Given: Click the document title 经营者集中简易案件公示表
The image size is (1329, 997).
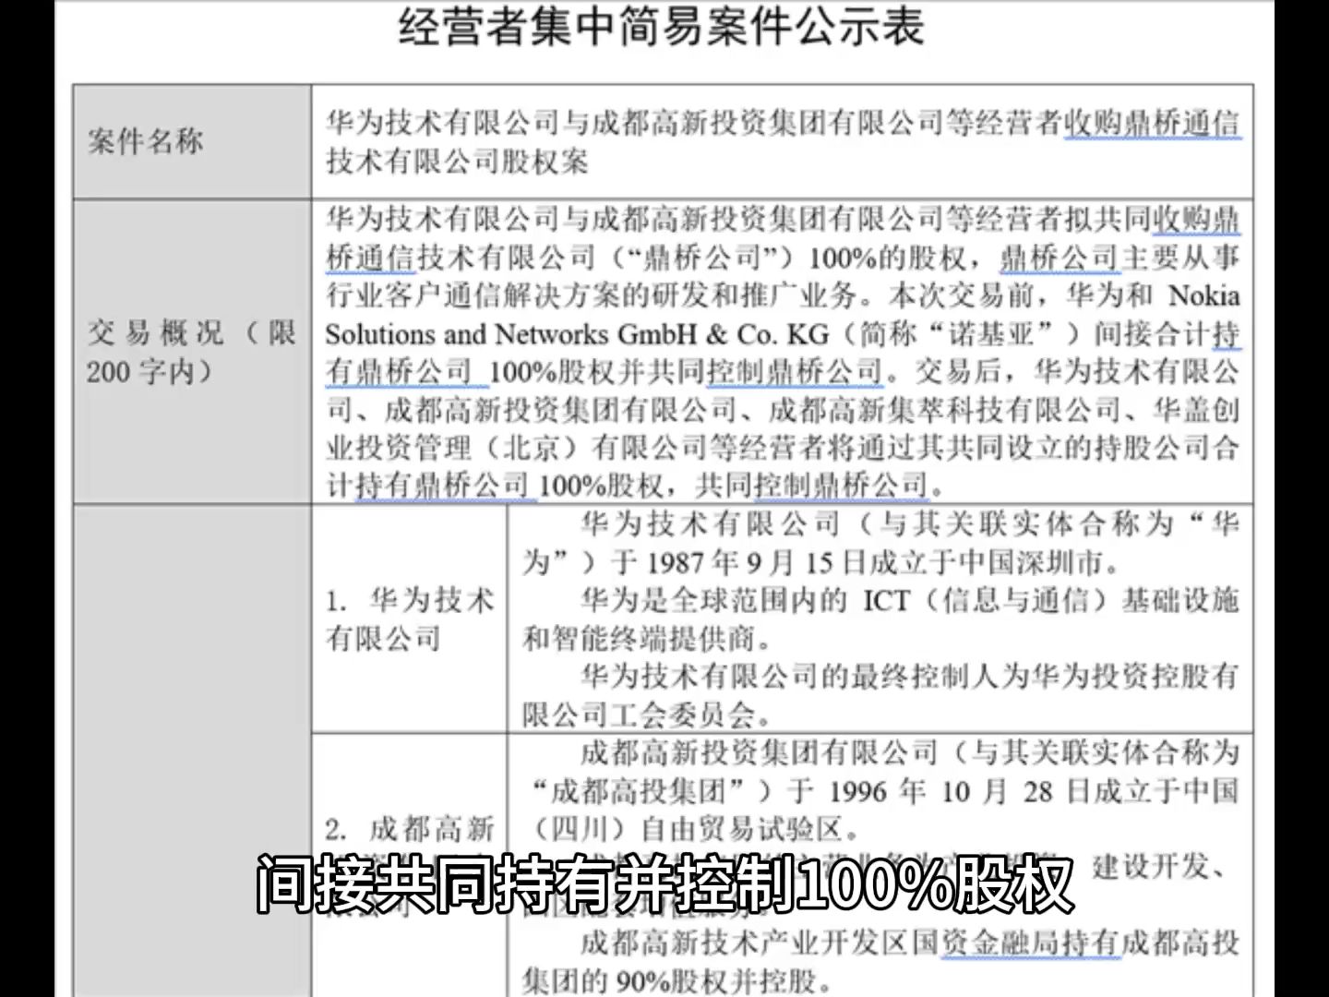Looking at the screenshot, I should click(661, 27).
